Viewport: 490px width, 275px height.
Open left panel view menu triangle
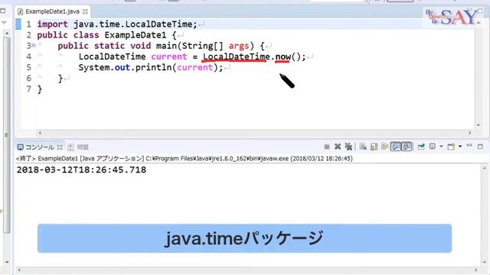click(x=4, y=23)
